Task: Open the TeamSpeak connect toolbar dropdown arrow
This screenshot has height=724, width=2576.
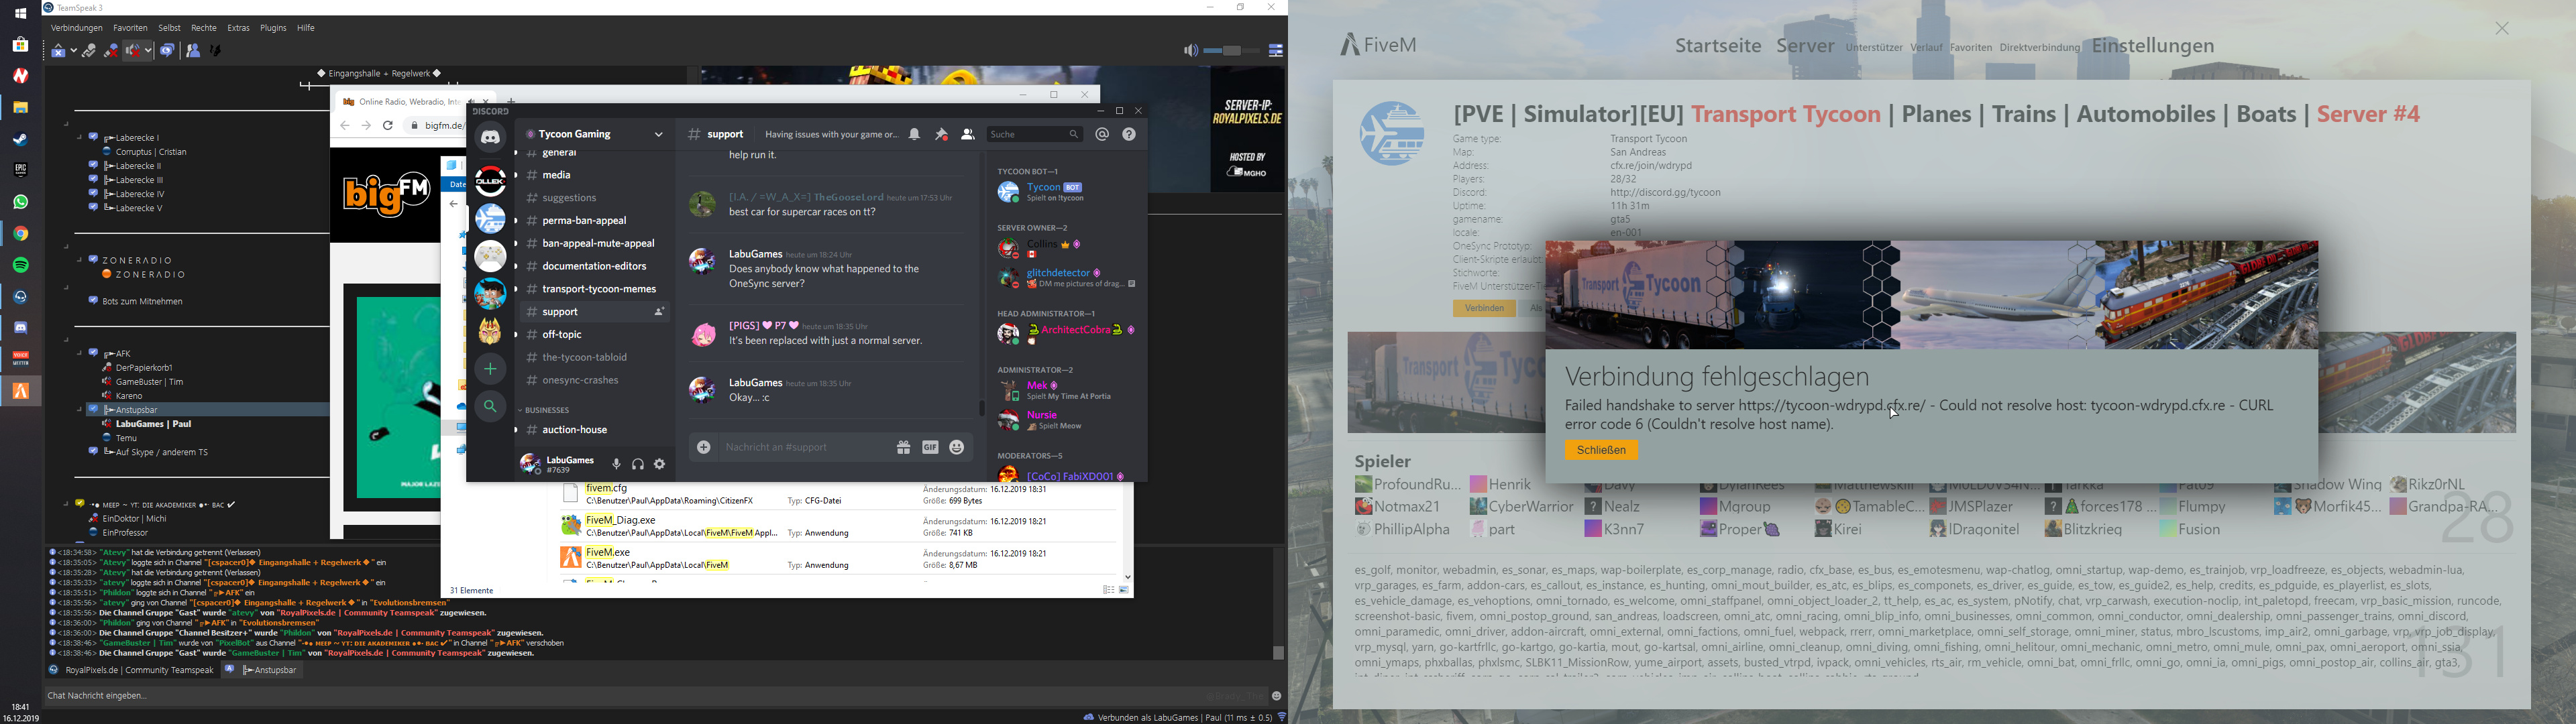Action: [74, 51]
